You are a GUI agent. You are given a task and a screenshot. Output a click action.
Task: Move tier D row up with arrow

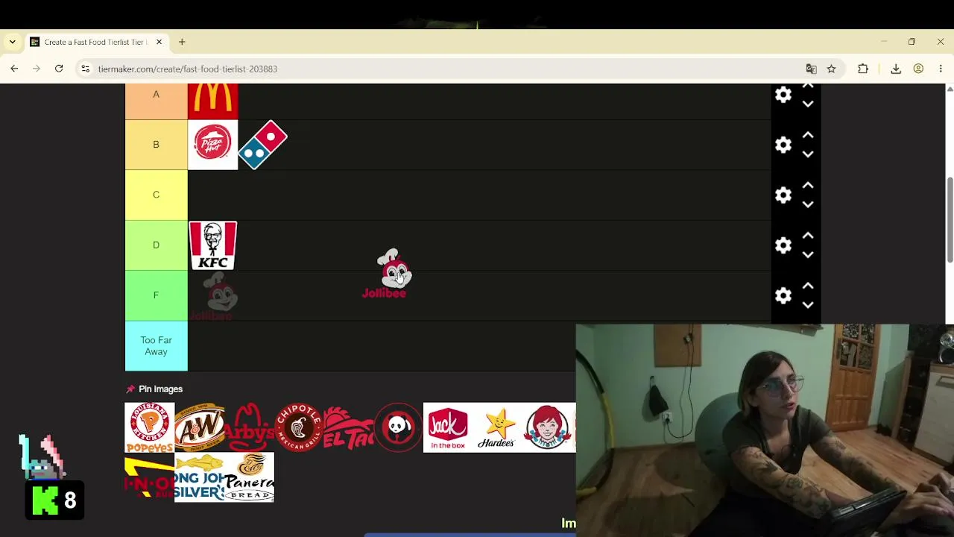click(808, 236)
